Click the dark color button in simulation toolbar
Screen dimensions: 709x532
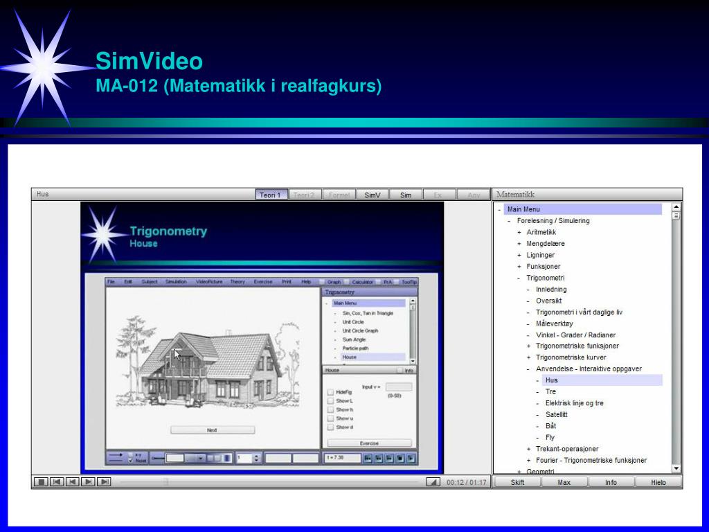click(x=227, y=459)
